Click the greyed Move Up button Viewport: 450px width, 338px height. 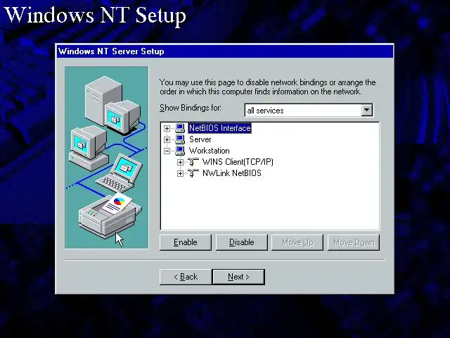point(297,242)
